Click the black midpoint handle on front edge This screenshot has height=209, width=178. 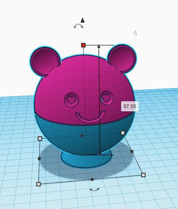[x=92, y=179]
